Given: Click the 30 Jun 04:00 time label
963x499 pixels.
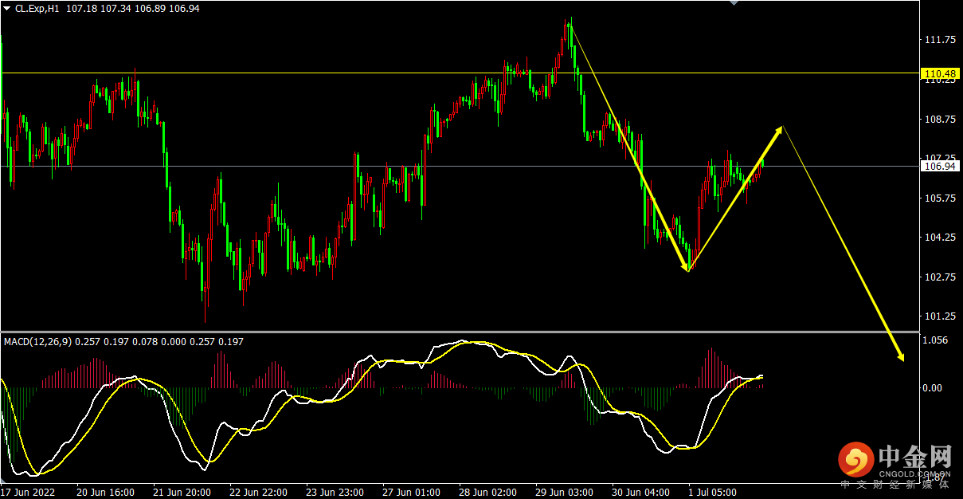Looking at the screenshot, I should click(x=642, y=492).
